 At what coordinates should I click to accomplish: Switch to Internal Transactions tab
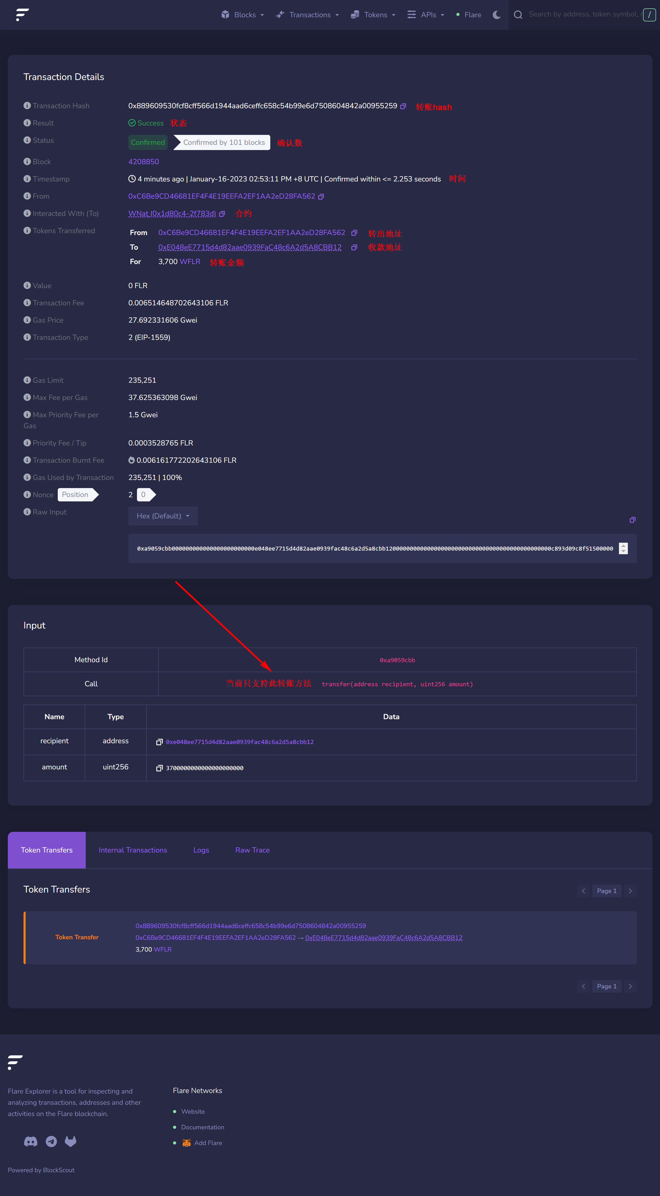(133, 850)
